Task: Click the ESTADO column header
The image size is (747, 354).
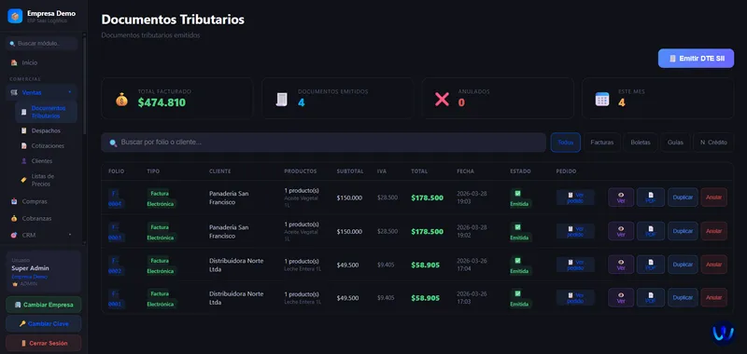Action: [520, 171]
